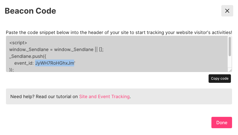Click the window._Sendlane assignment line
Screen dimensions: 238x135
pos(51,50)
